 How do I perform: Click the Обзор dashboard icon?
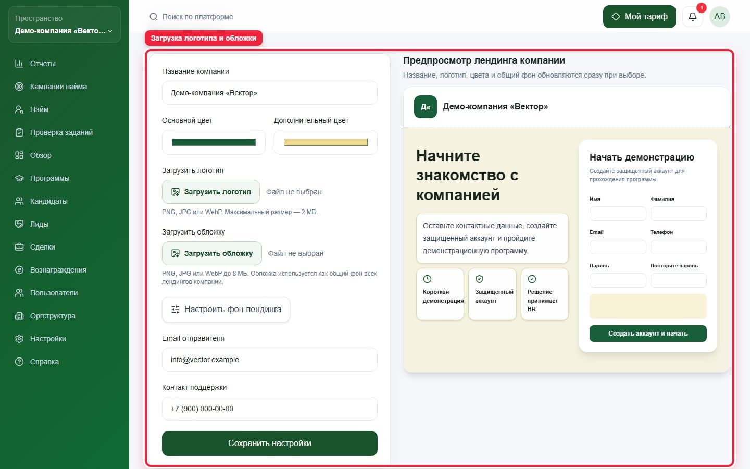[19, 155]
